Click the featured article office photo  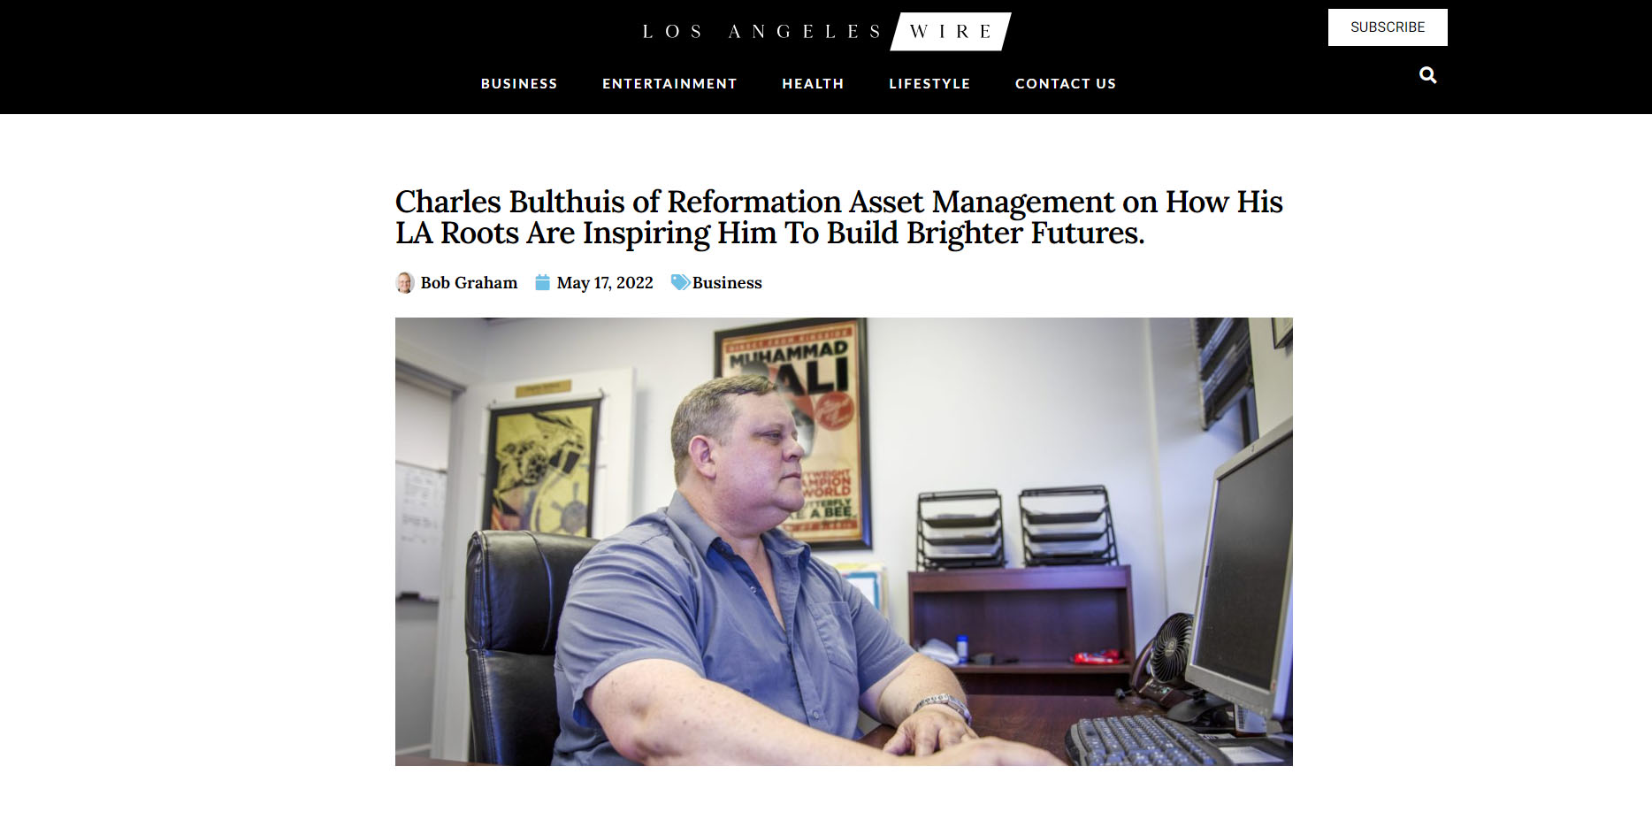click(x=844, y=541)
